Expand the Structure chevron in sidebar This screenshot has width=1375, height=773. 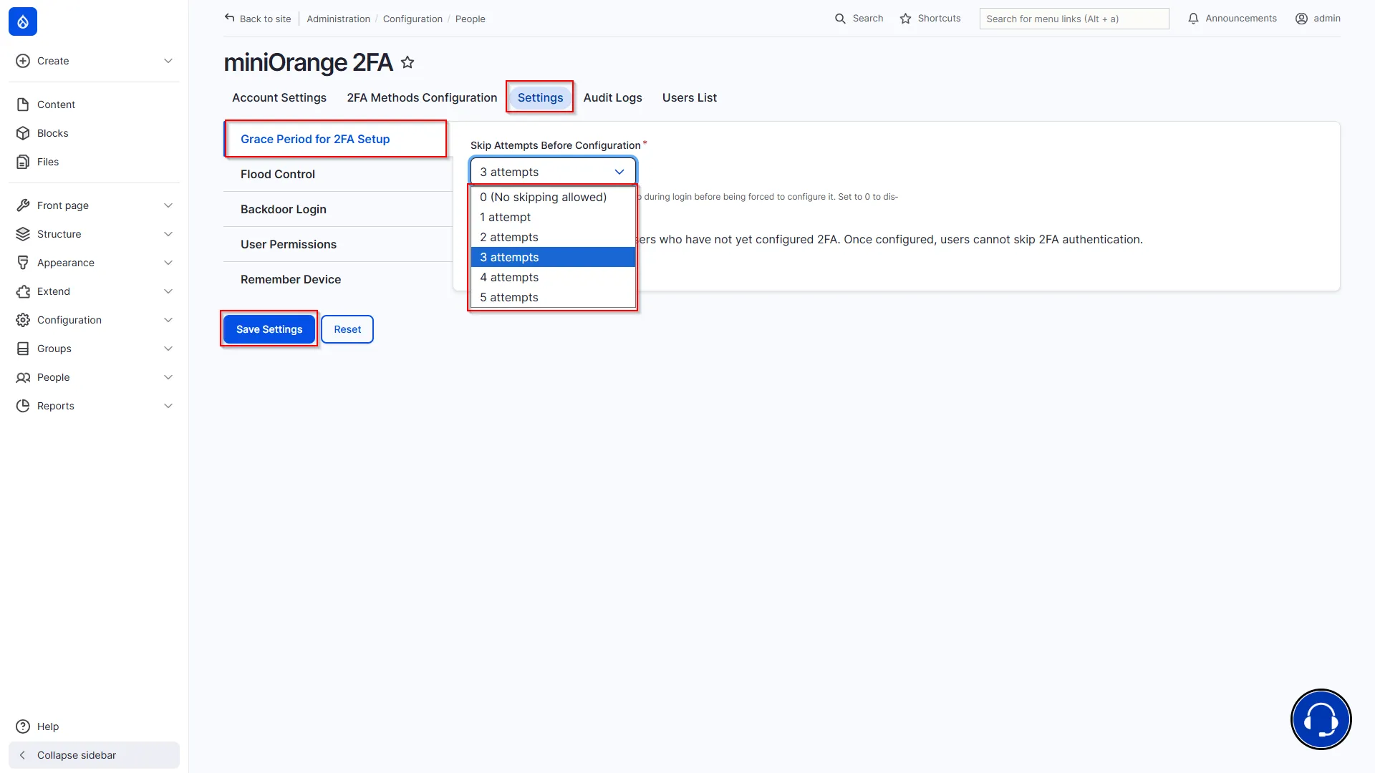pyautogui.click(x=168, y=234)
